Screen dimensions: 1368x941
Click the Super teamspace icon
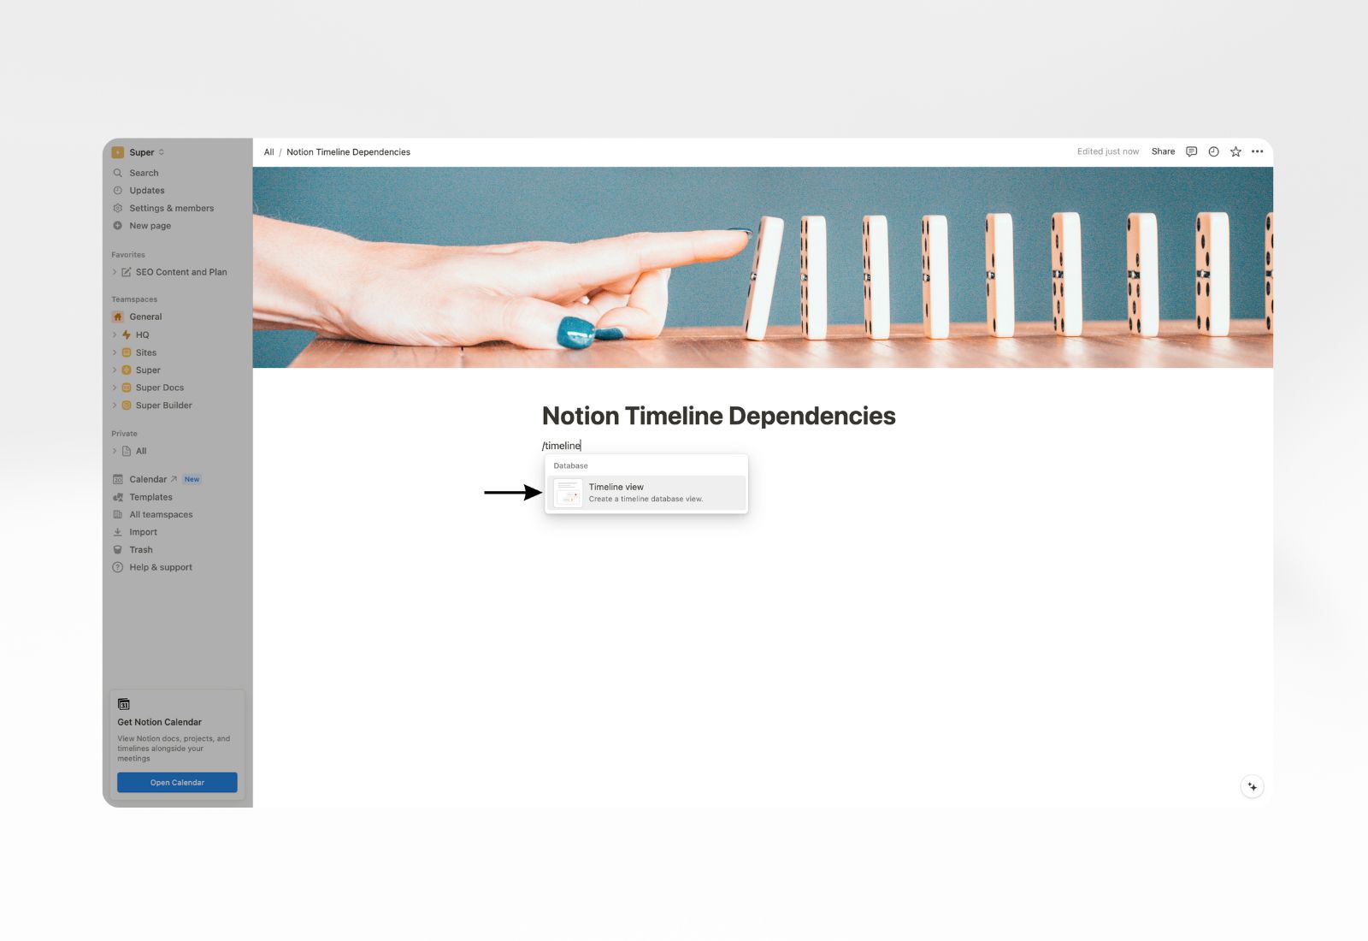tap(127, 370)
